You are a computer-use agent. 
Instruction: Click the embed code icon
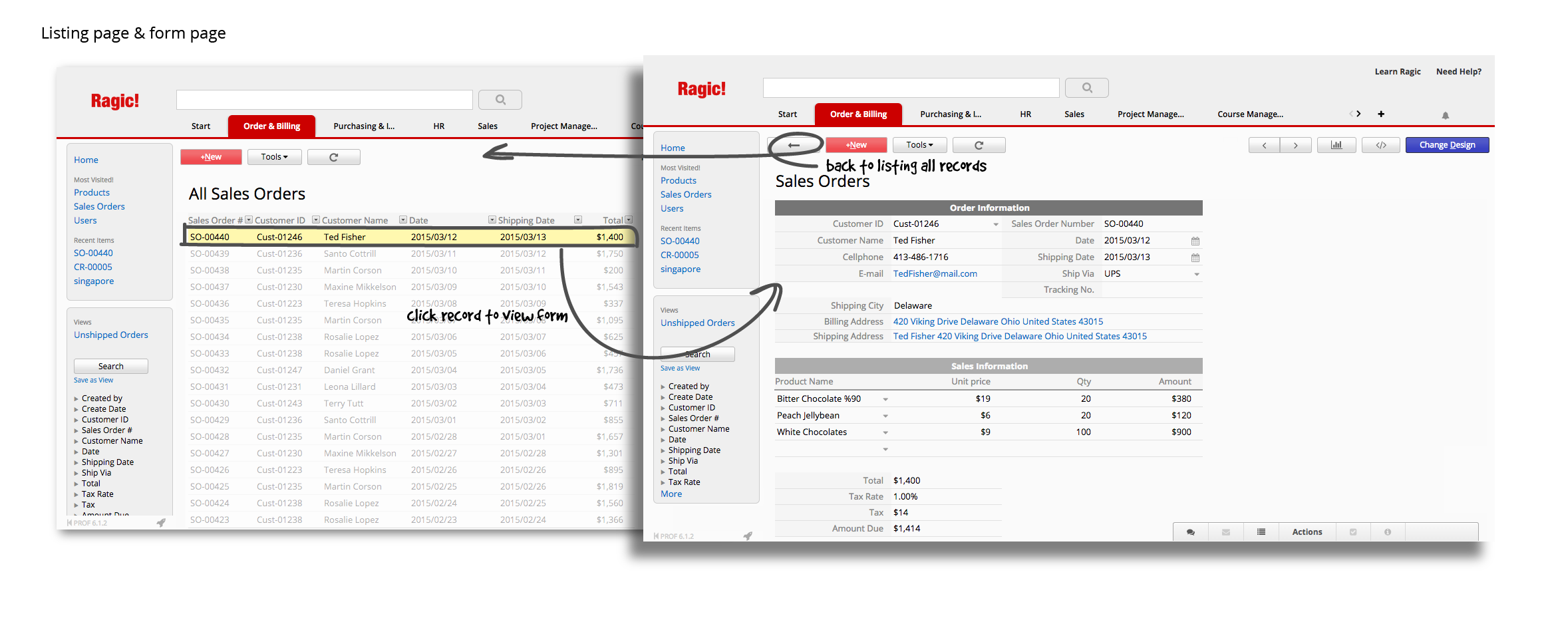[1381, 145]
